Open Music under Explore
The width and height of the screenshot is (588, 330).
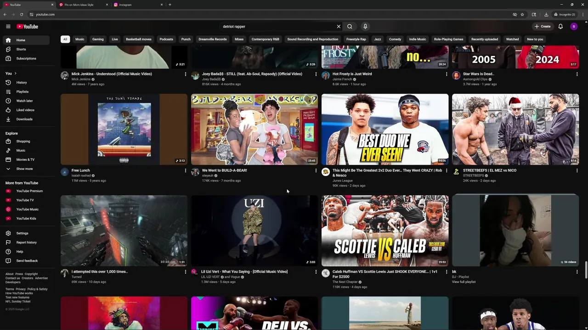tap(26, 150)
